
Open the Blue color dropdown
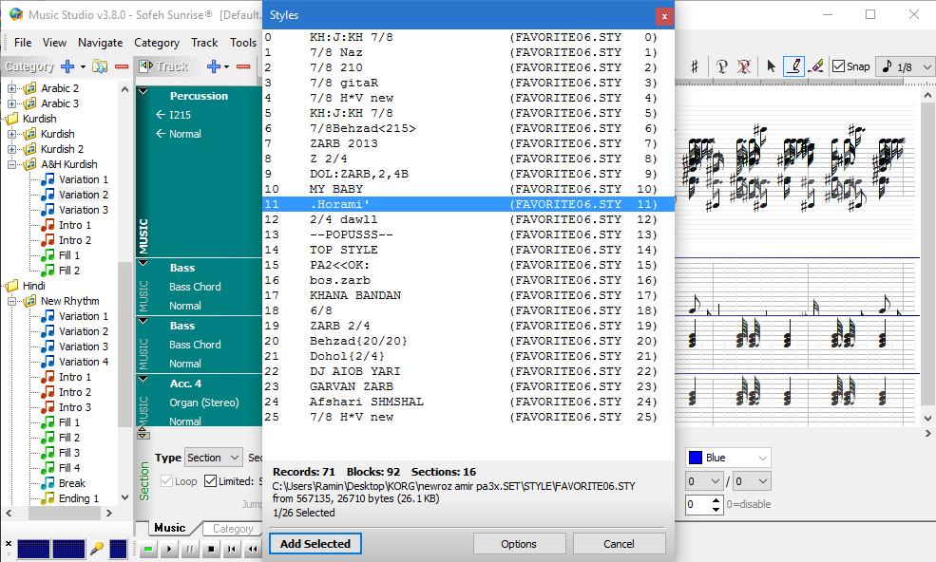pyautogui.click(x=728, y=458)
